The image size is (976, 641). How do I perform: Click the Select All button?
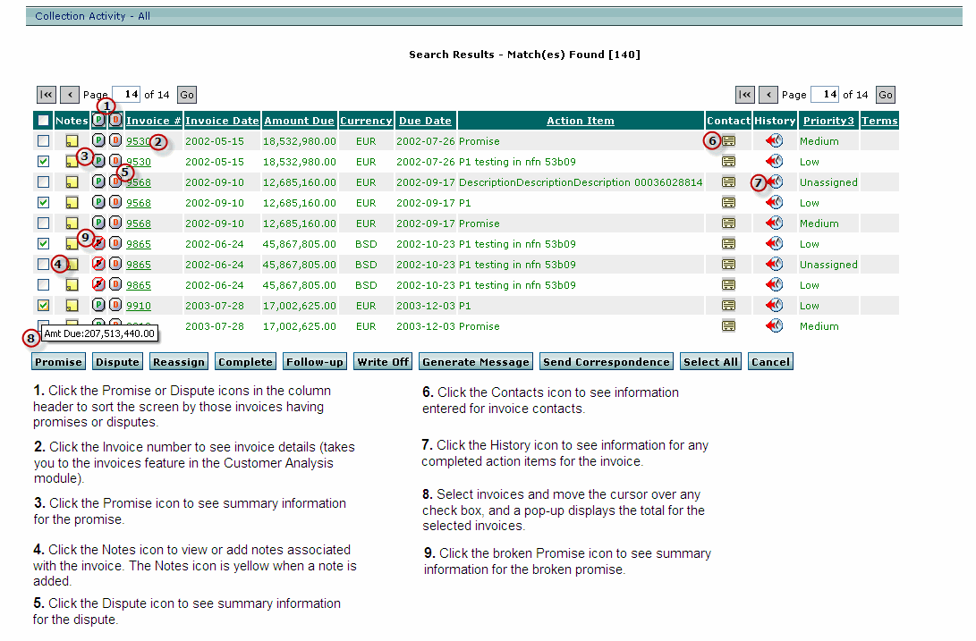(x=710, y=361)
